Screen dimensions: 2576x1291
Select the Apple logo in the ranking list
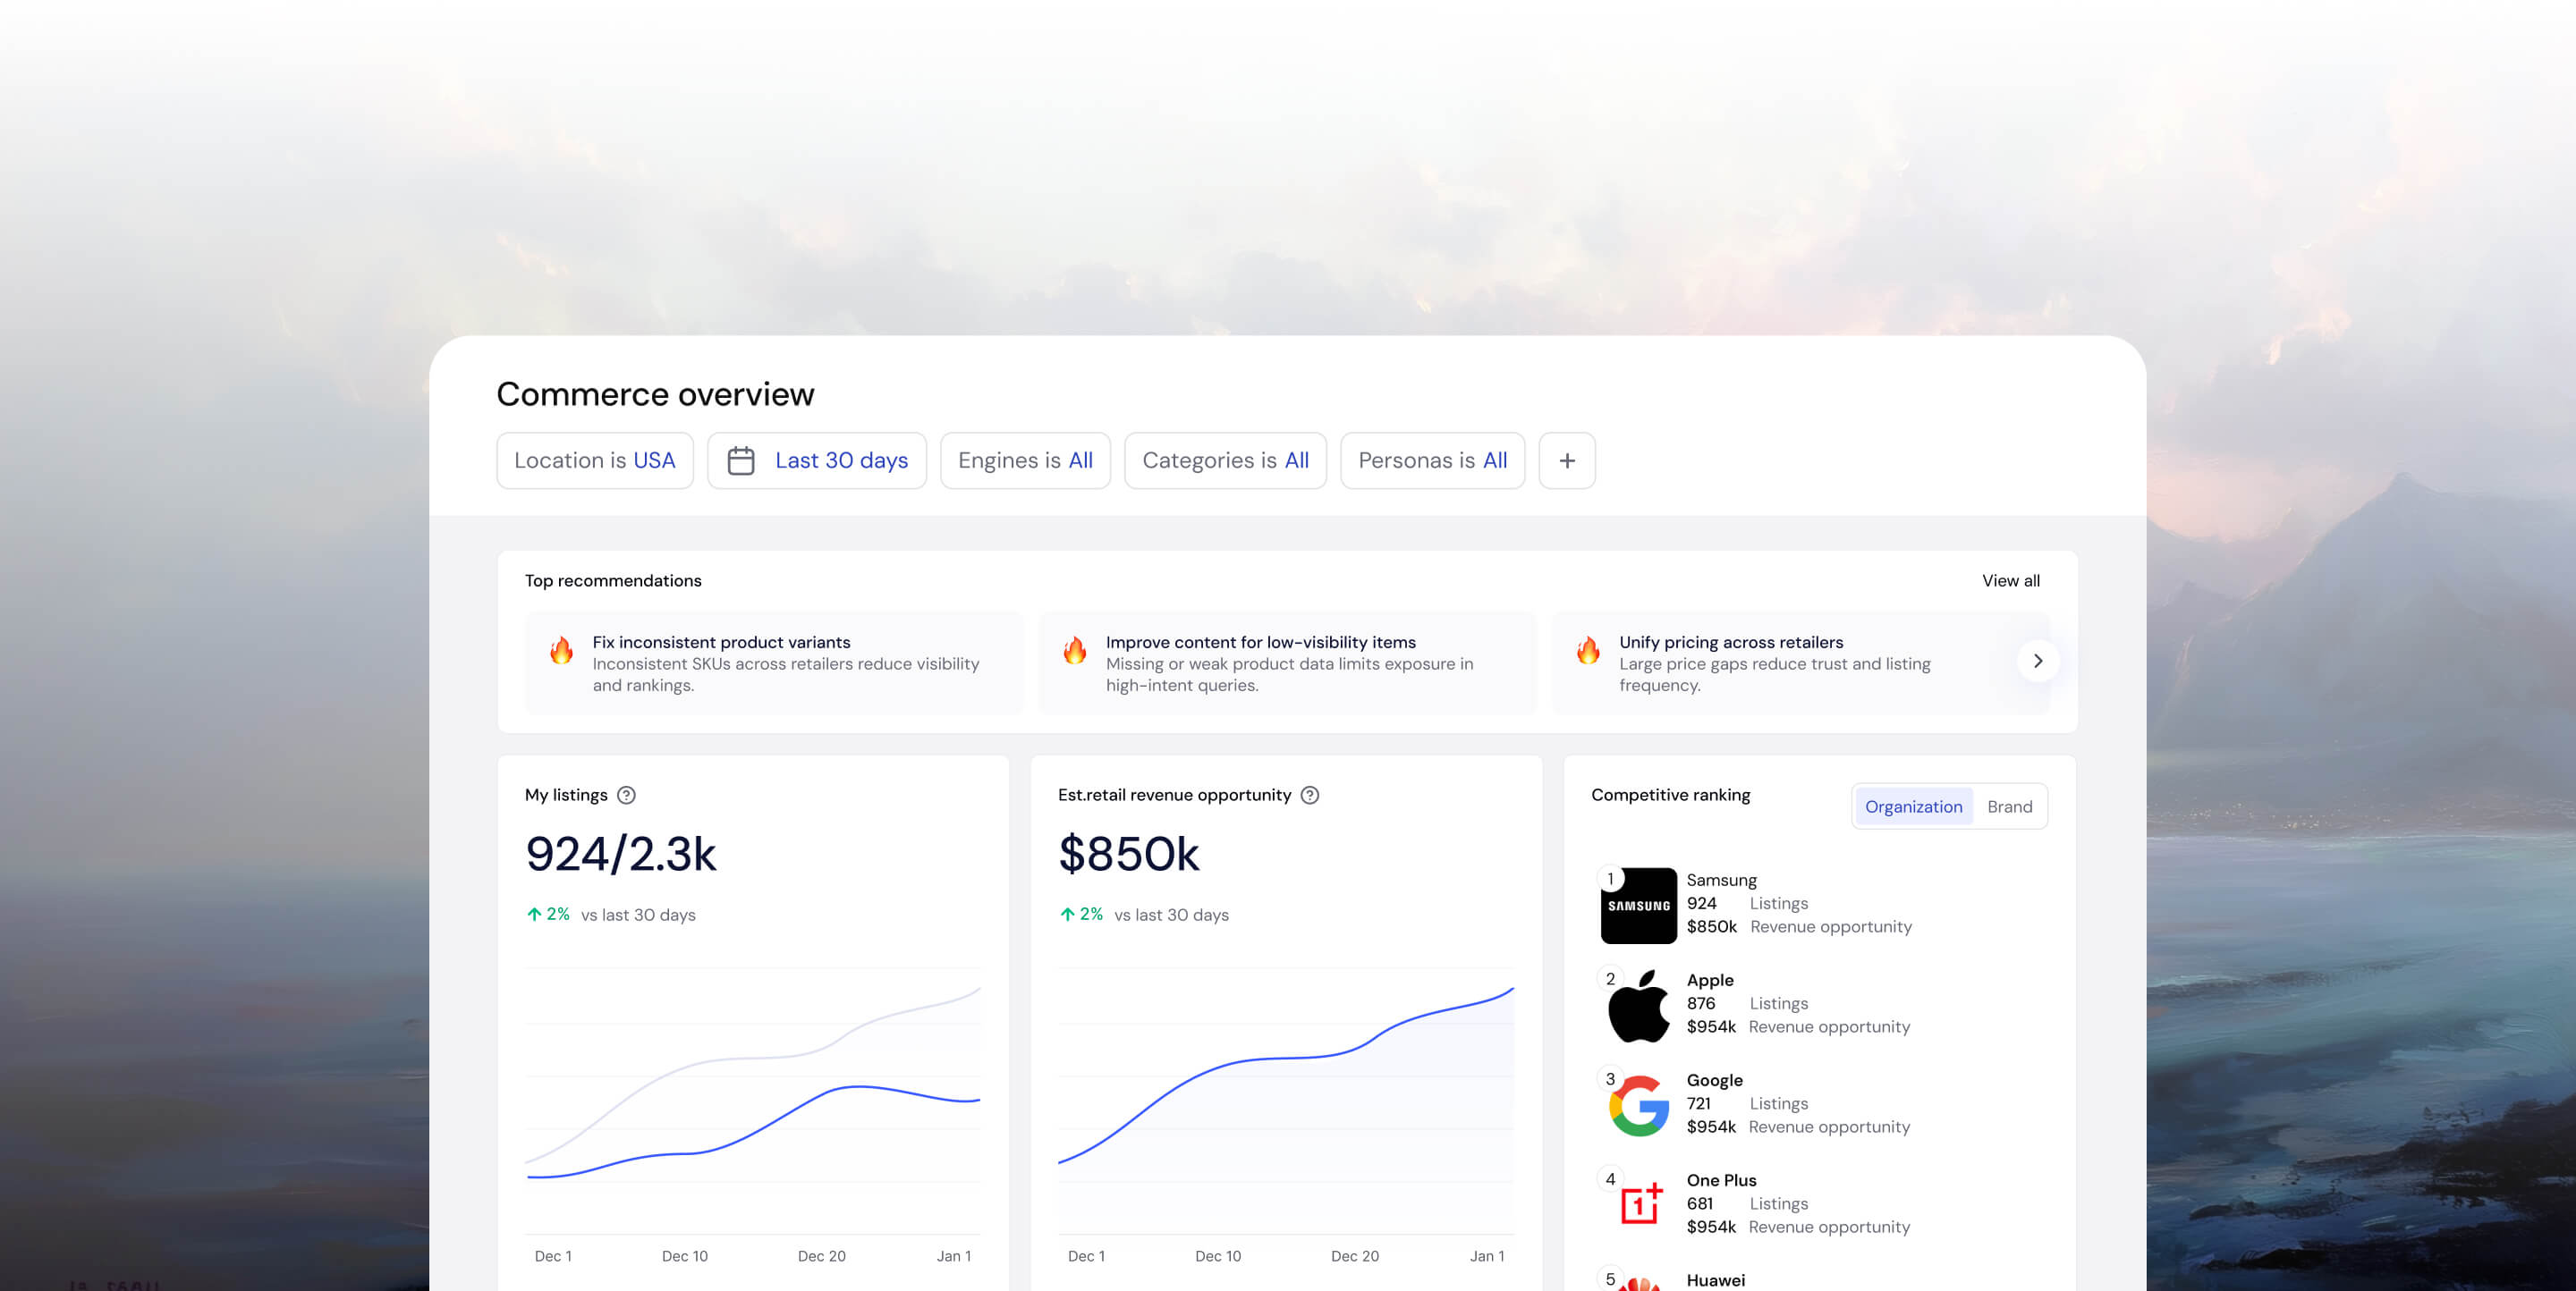(1638, 1005)
